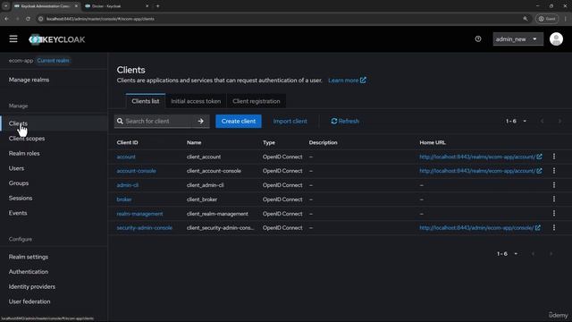
Task: Click bottom pagination previous page arrow
Action: 534,254
